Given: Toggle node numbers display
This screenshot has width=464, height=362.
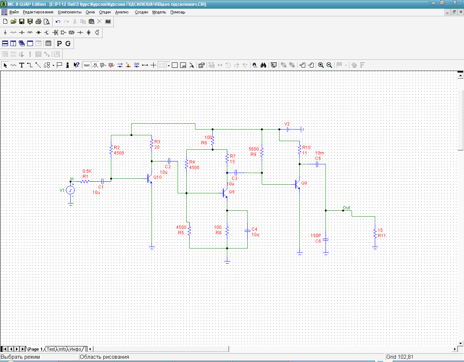Looking at the screenshot, I should (x=103, y=65).
